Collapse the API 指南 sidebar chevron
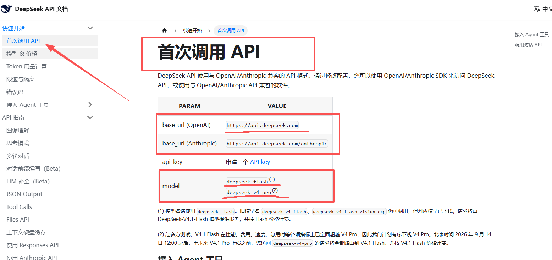This screenshot has height=260, width=552. (90, 117)
